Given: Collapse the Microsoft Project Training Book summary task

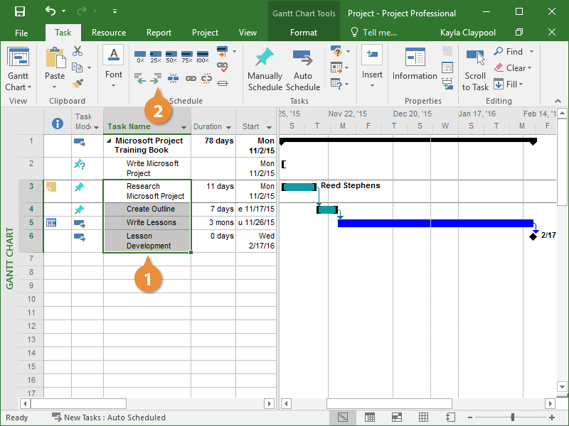Looking at the screenshot, I should pos(109,141).
